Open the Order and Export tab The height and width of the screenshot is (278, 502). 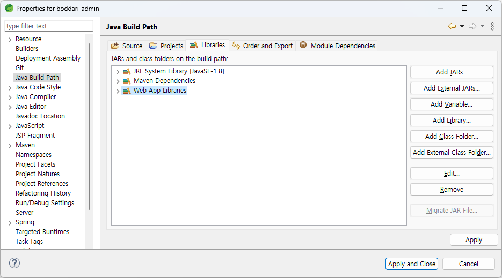262,46
